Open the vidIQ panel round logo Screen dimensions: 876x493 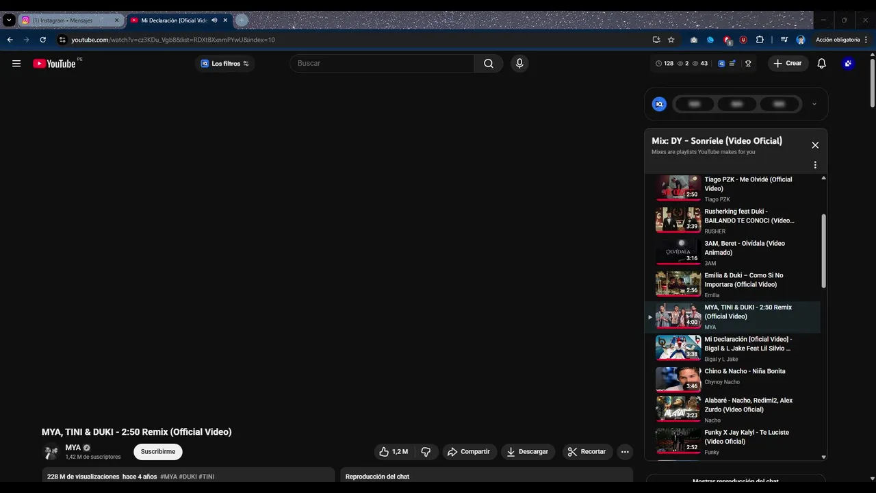pyautogui.click(x=660, y=104)
